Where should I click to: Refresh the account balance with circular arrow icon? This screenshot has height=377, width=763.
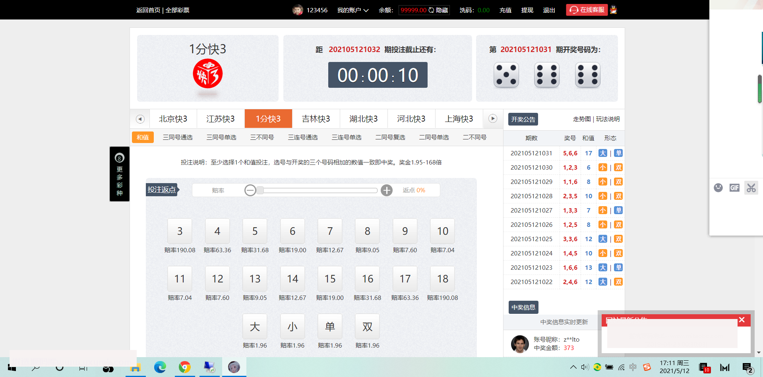pos(431,10)
